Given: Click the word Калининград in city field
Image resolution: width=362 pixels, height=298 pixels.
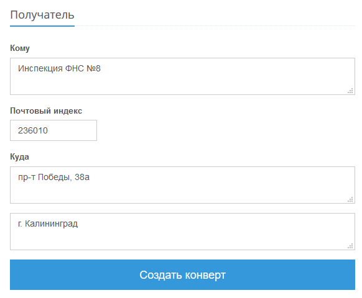Looking at the screenshot, I should (51, 223).
